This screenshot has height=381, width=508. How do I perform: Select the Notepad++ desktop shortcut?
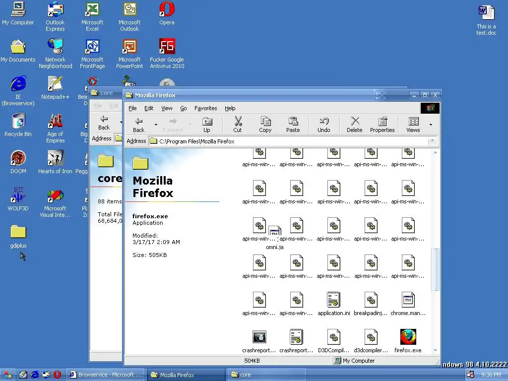56,88
